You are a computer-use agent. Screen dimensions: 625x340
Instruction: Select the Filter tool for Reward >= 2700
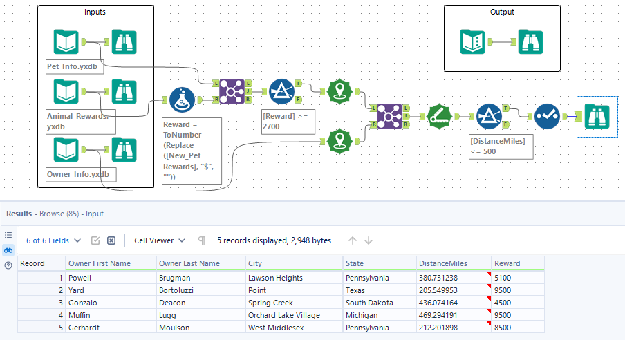click(282, 92)
